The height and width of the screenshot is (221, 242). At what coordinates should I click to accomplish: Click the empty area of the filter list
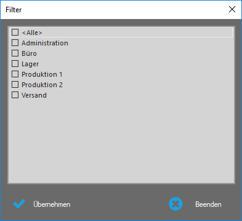pos(121,141)
